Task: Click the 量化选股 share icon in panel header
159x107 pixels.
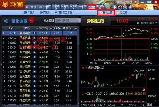Action: tap(6, 21)
